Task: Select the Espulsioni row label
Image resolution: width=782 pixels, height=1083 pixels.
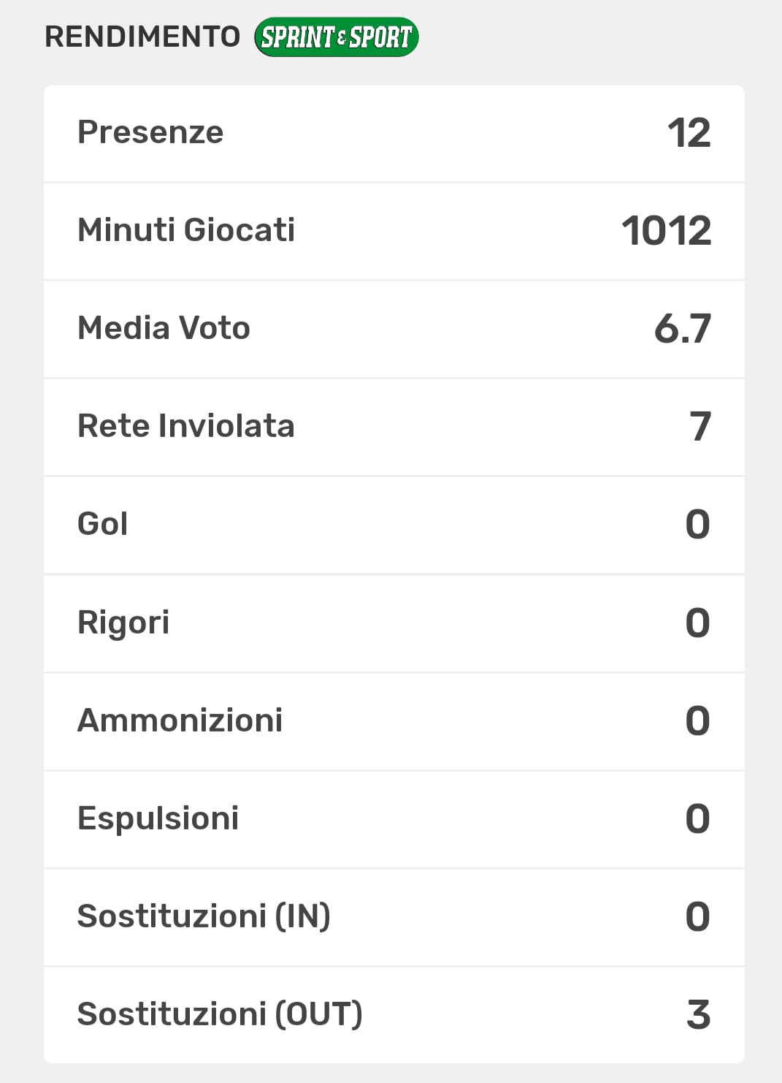Action: [158, 818]
